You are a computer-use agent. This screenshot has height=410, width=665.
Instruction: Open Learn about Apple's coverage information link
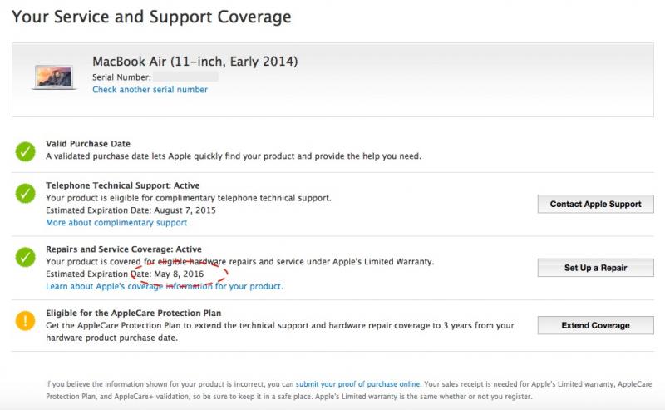(x=164, y=286)
